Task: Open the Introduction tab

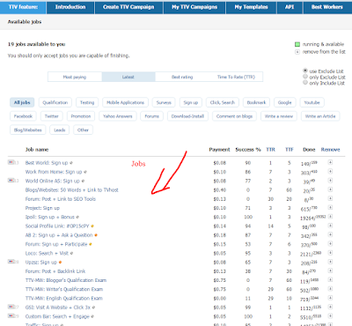Action: 70,7
